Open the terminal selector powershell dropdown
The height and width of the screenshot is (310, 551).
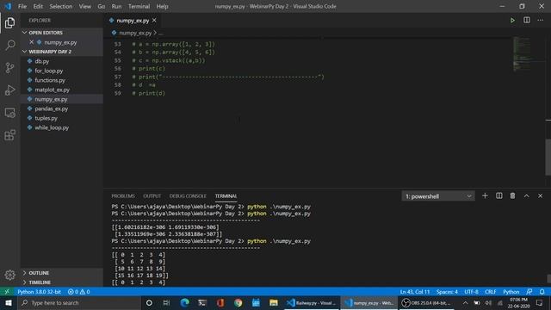point(438,196)
